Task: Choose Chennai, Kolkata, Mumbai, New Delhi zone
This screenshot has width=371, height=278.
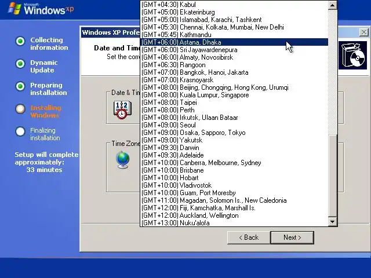Action: click(x=234, y=27)
